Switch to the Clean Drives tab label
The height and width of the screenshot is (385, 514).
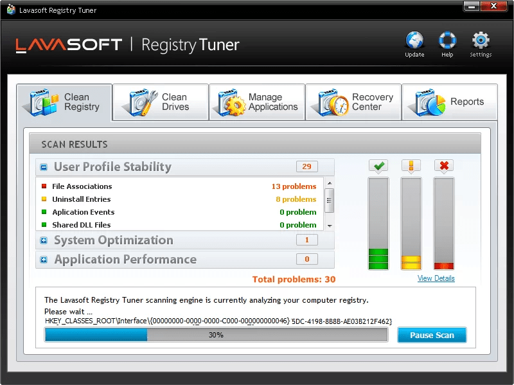(175, 102)
